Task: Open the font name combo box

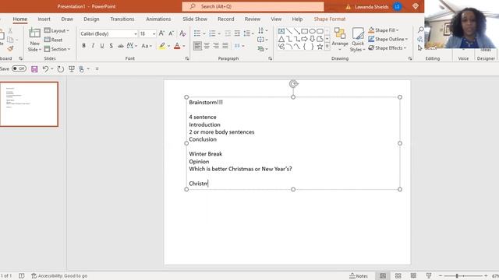Action: point(108,33)
